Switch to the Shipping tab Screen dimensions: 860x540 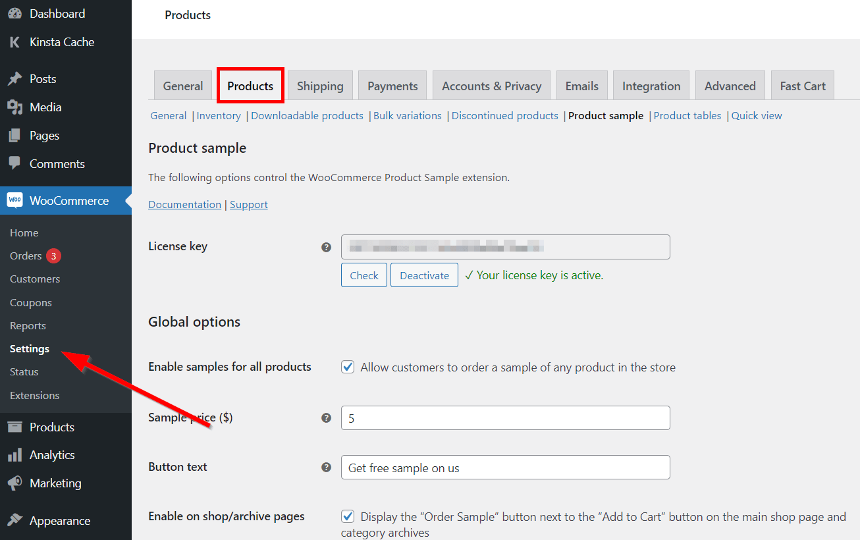pyautogui.click(x=319, y=85)
